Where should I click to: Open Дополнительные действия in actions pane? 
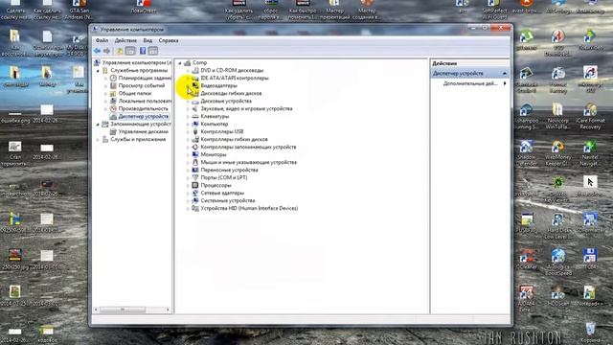tap(470, 83)
